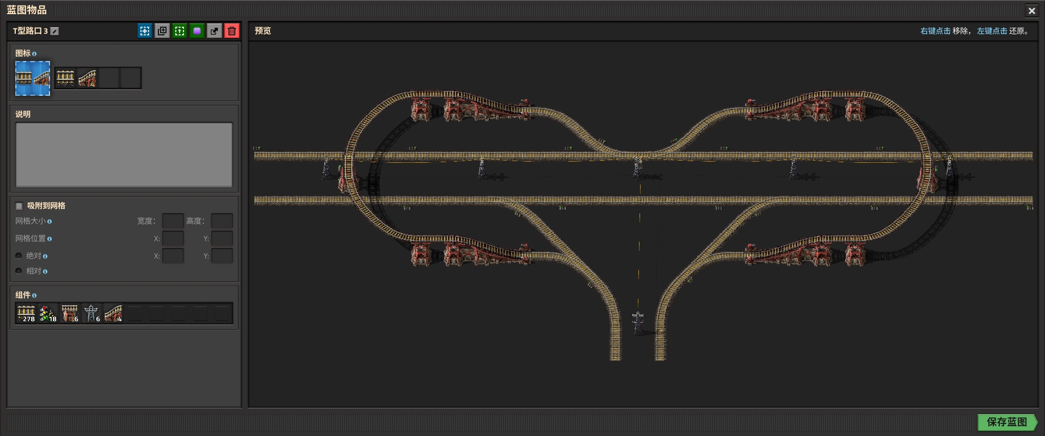This screenshot has width=1045, height=436.
Task: Select the second icon slot showing rail ramp
Action: coord(87,78)
